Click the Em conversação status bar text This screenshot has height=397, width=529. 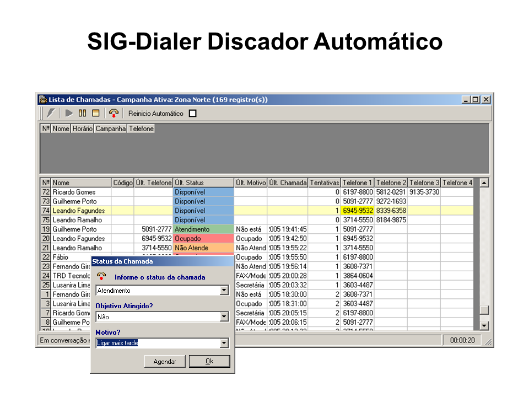pos(65,340)
